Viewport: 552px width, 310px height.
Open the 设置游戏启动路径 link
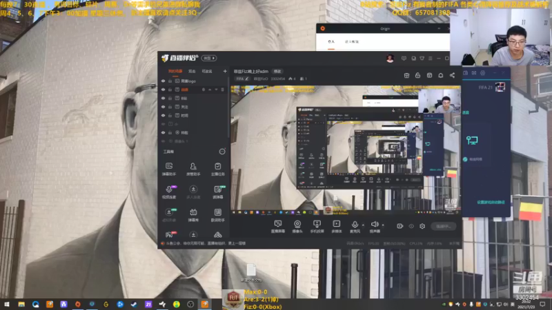(491, 203)
